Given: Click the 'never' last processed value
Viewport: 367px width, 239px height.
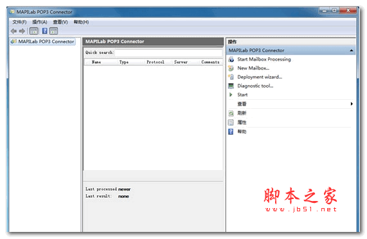Looking at the screenshot, I should coord(124,189).
